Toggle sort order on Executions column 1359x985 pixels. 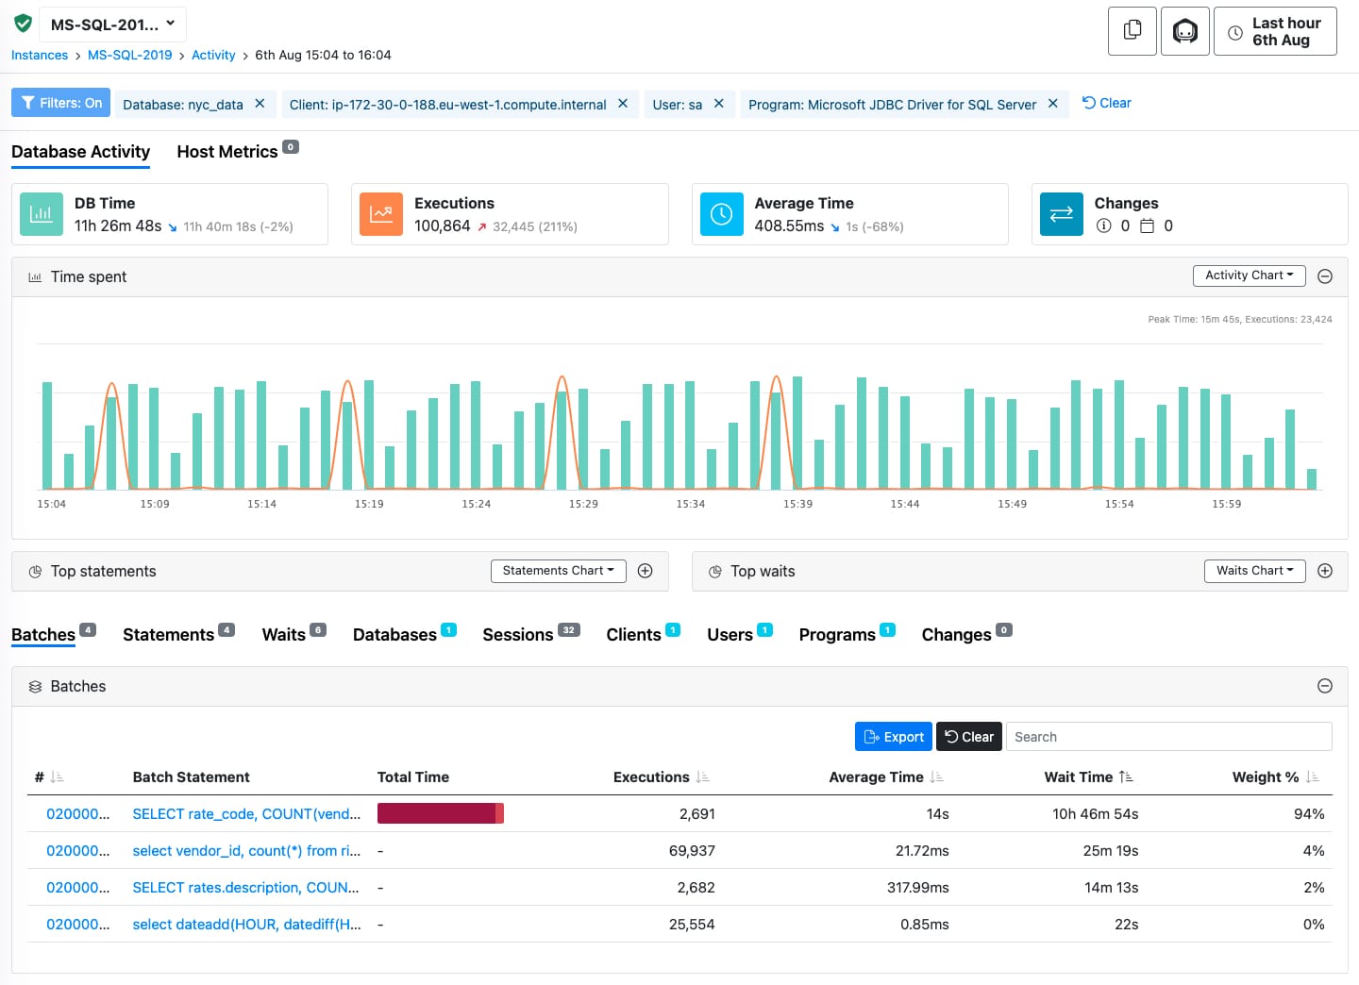coord(702,776)
